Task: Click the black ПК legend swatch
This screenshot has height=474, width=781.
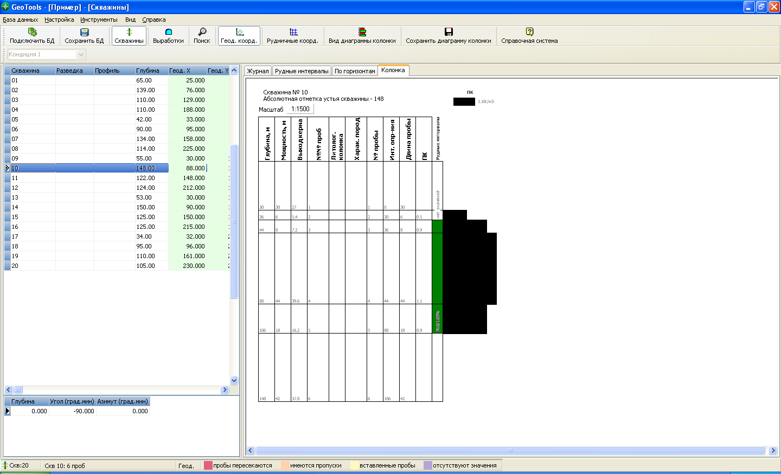Action: [464, 101]
